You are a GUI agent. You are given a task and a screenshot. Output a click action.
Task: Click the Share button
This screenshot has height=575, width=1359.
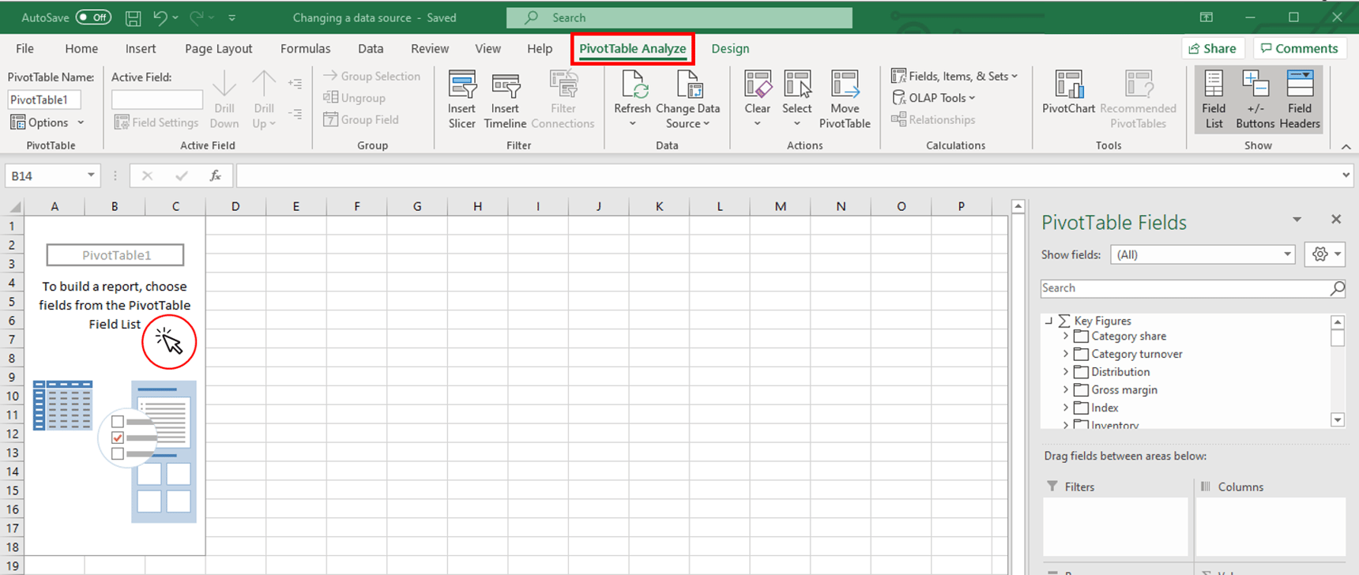[x=1213, y=49]
